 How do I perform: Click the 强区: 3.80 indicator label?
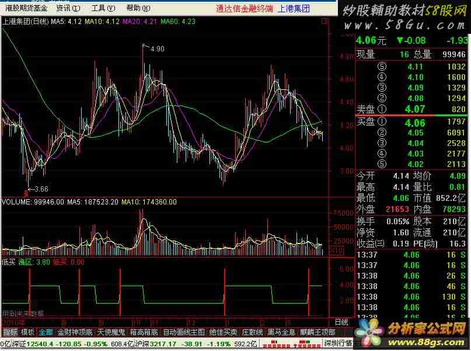(x=34, y=262)
